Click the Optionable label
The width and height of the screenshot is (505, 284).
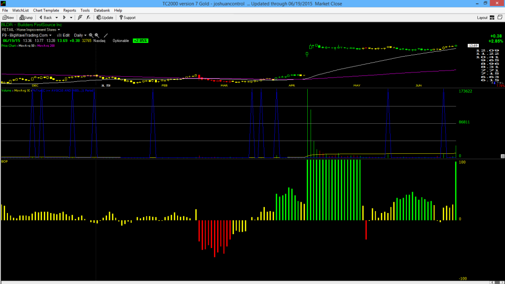pyautogui.click(x=121, y=41)
